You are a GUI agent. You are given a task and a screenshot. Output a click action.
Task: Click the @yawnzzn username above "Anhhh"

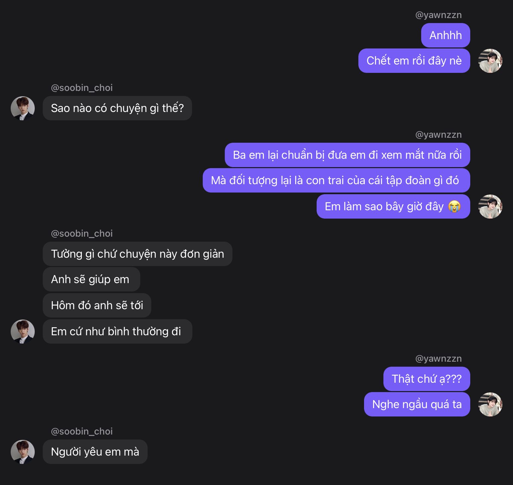pos(438,15)
